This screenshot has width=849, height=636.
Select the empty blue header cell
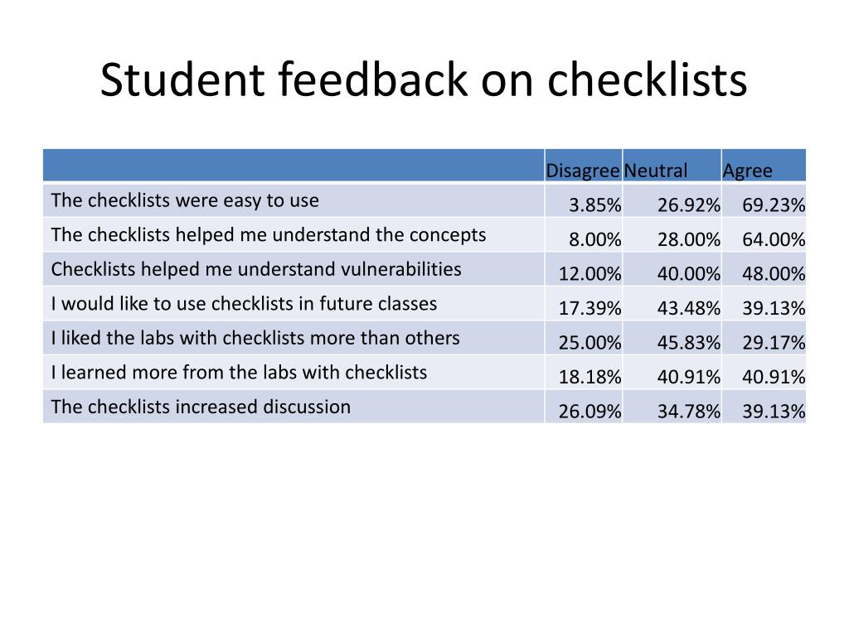pos(294,166)
